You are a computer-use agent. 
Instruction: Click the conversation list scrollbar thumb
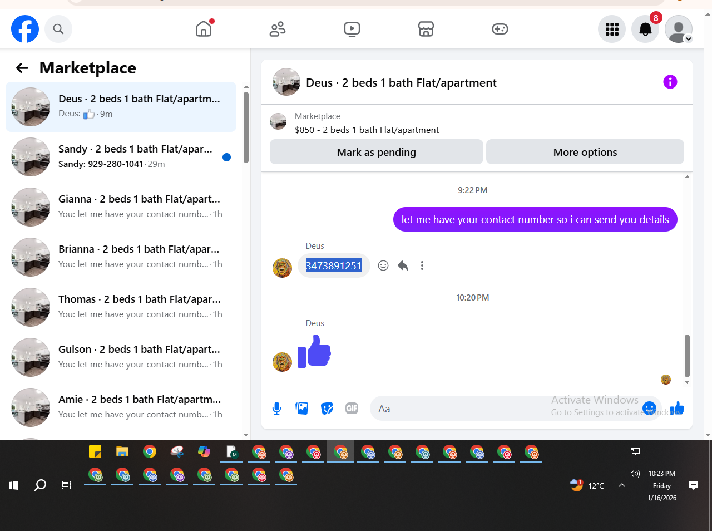(246, 128)
